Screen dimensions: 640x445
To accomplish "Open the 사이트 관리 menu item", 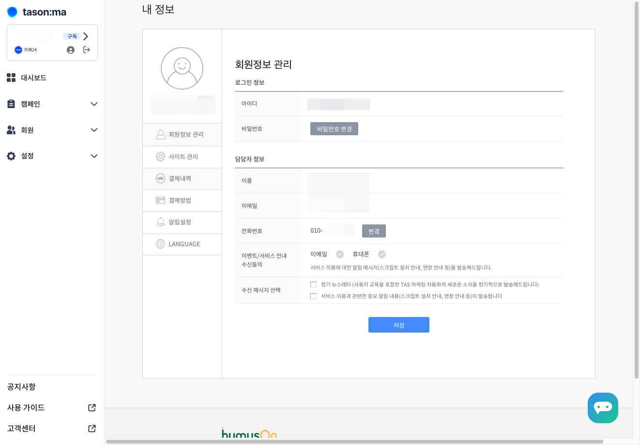I will pyautogui.click(x=182, y=157).
